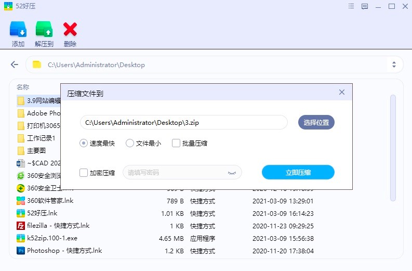Click the 立即压缩 button
412x271 pixels.
click(x=298, y=172)
